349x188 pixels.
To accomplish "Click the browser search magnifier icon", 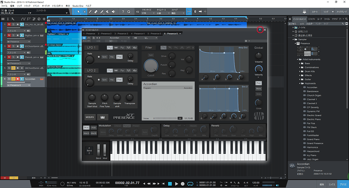I will (346, 19).
